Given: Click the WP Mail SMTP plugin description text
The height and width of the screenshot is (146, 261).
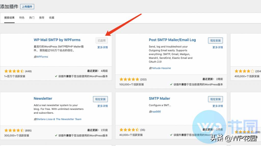Looking at the screenshot, I should pos(59,49).
